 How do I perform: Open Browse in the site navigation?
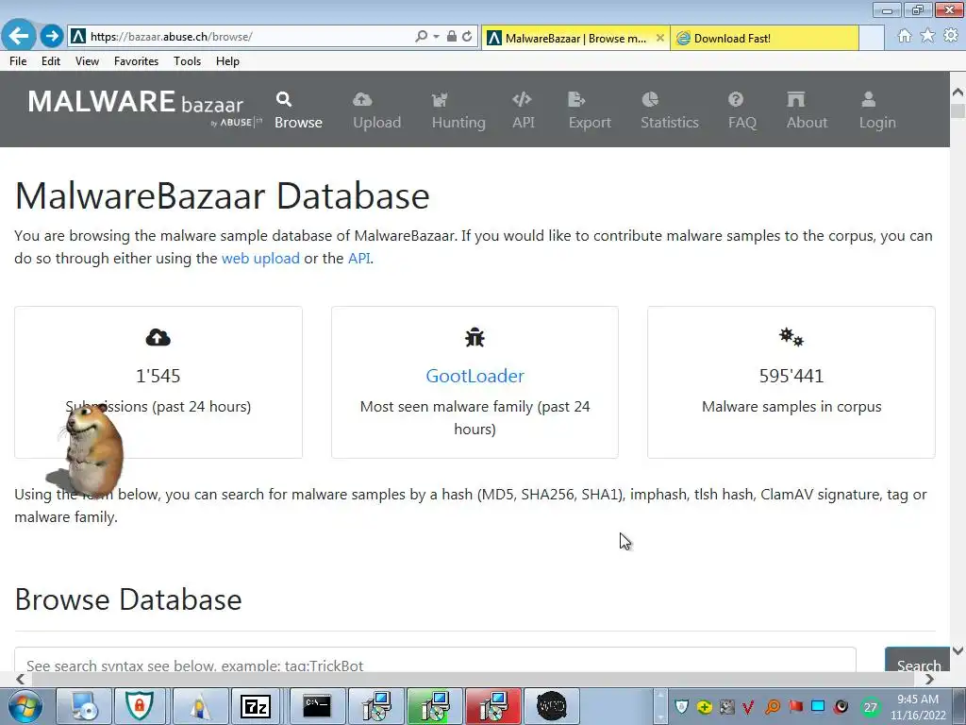click(x=298, y=110)
